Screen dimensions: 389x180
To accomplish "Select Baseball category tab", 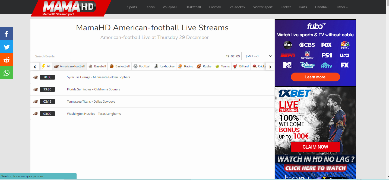I will pos(97,66).
